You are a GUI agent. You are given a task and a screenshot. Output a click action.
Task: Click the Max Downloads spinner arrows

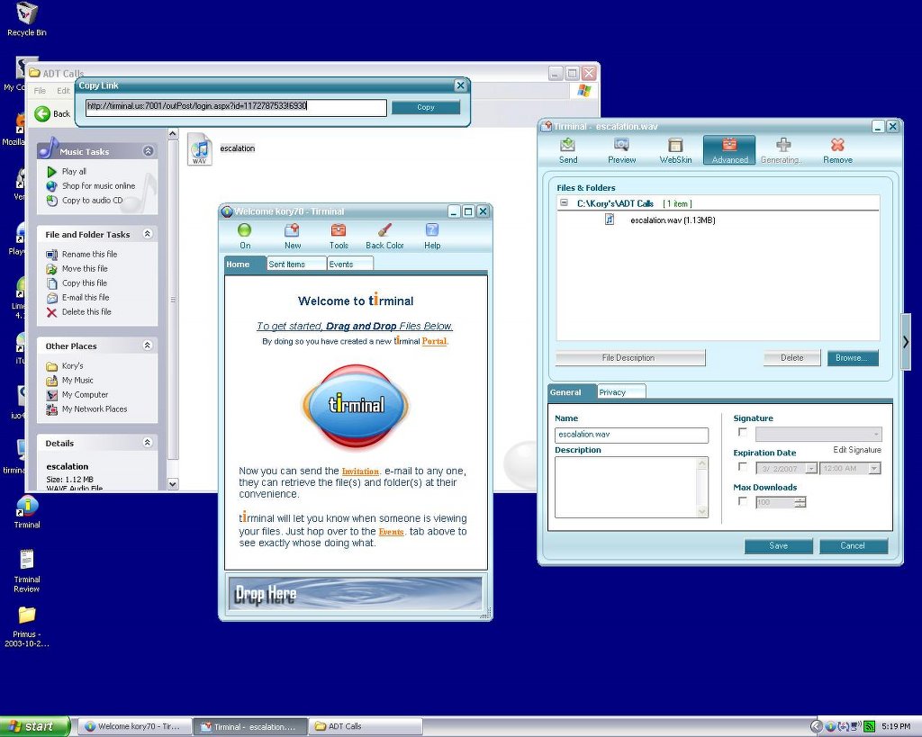click(x=800, y=502)
